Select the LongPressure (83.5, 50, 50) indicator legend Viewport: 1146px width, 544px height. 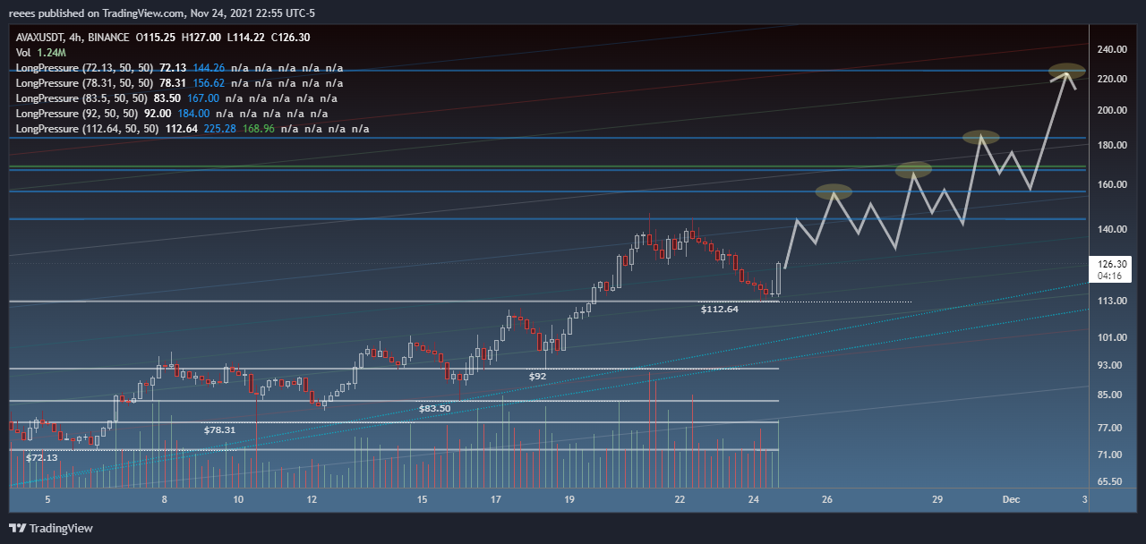click(82, 98)
